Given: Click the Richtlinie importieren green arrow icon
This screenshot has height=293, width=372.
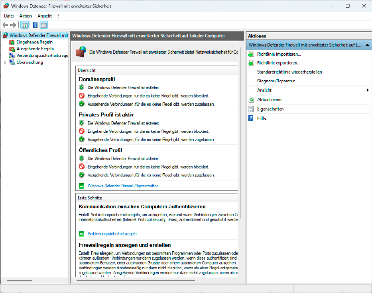Looking at the screenshot, I should click(251, 54).
